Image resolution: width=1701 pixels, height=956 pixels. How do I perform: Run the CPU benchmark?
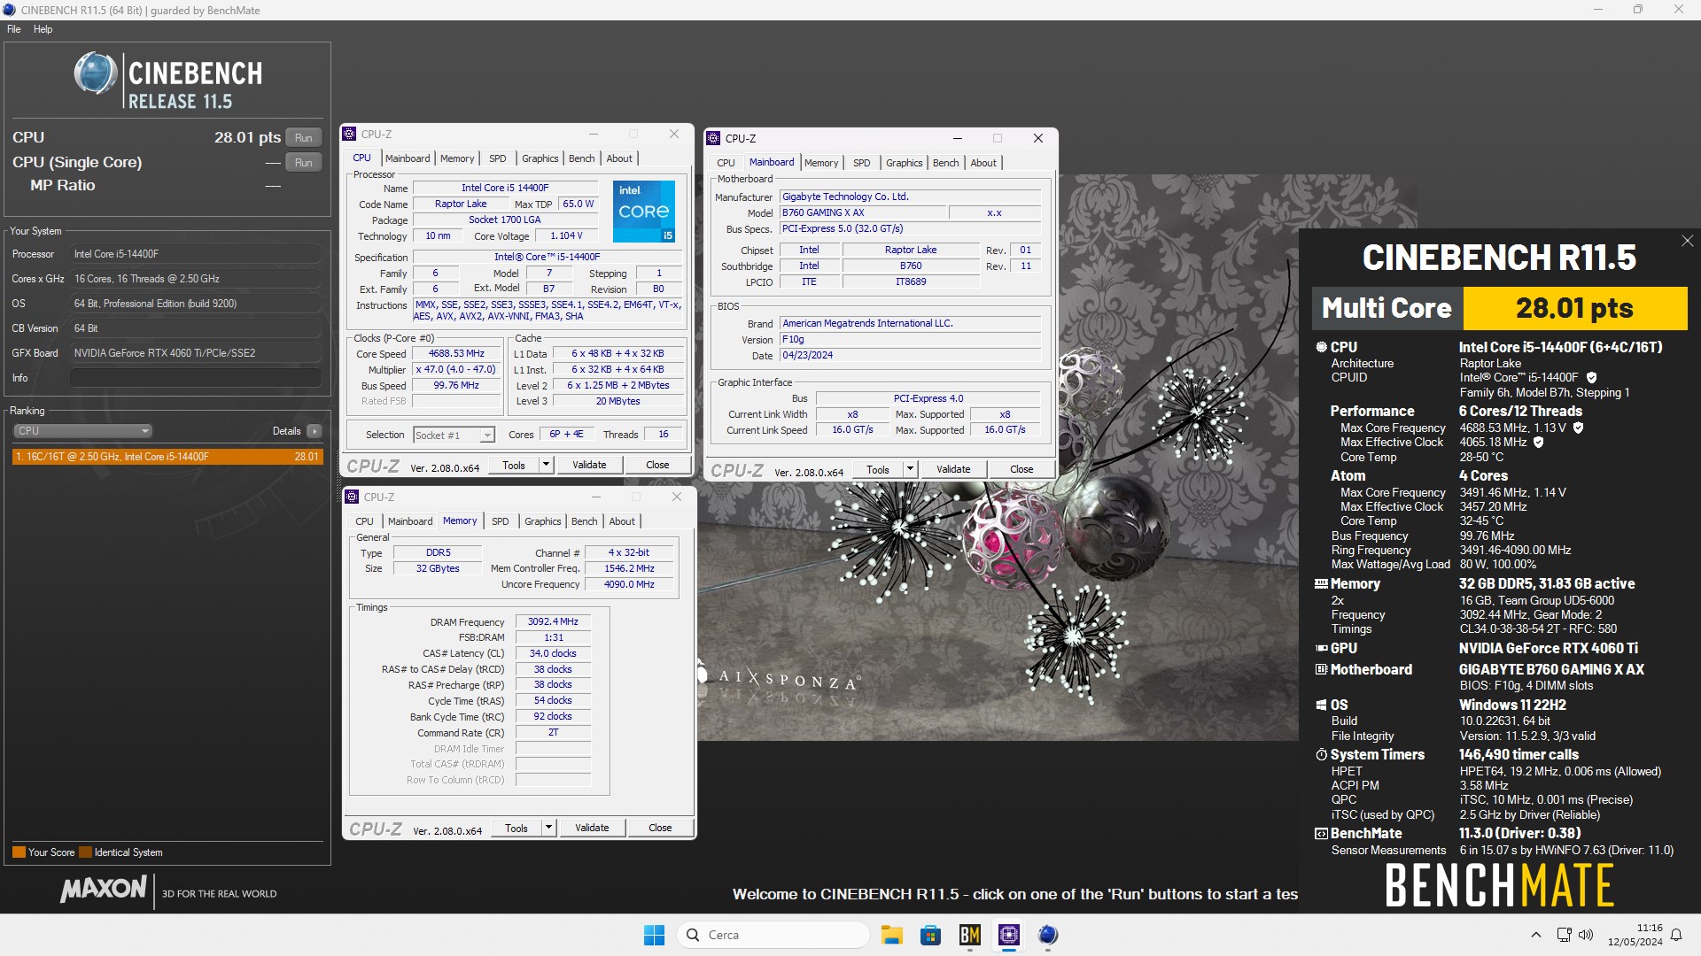304,138
